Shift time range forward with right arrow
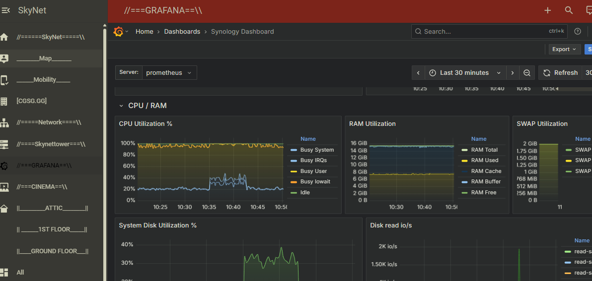Screen dimensions: 592x281 [x=513, y=73]
